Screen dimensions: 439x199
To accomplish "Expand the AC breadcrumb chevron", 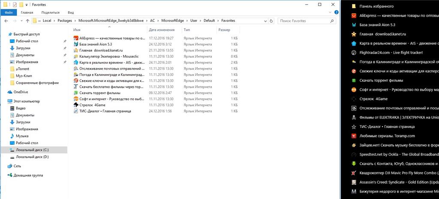I will pos(158,21).
